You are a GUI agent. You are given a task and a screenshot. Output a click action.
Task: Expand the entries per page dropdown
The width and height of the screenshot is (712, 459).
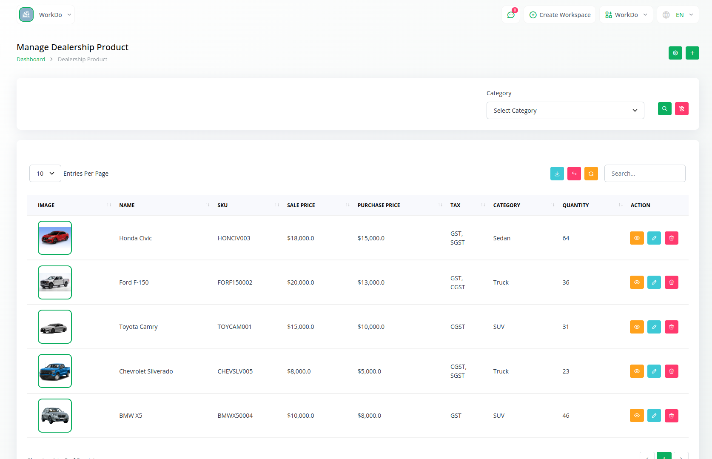(x=45, y=174)
